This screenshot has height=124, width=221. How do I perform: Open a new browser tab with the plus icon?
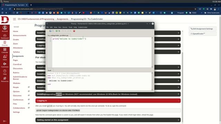point(31,5)
